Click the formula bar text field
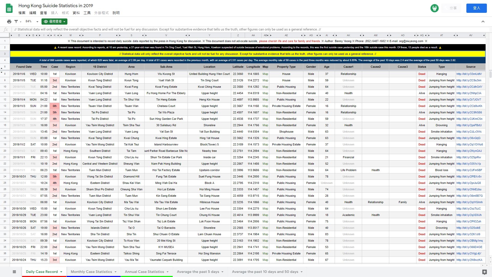 pos(251,29)
